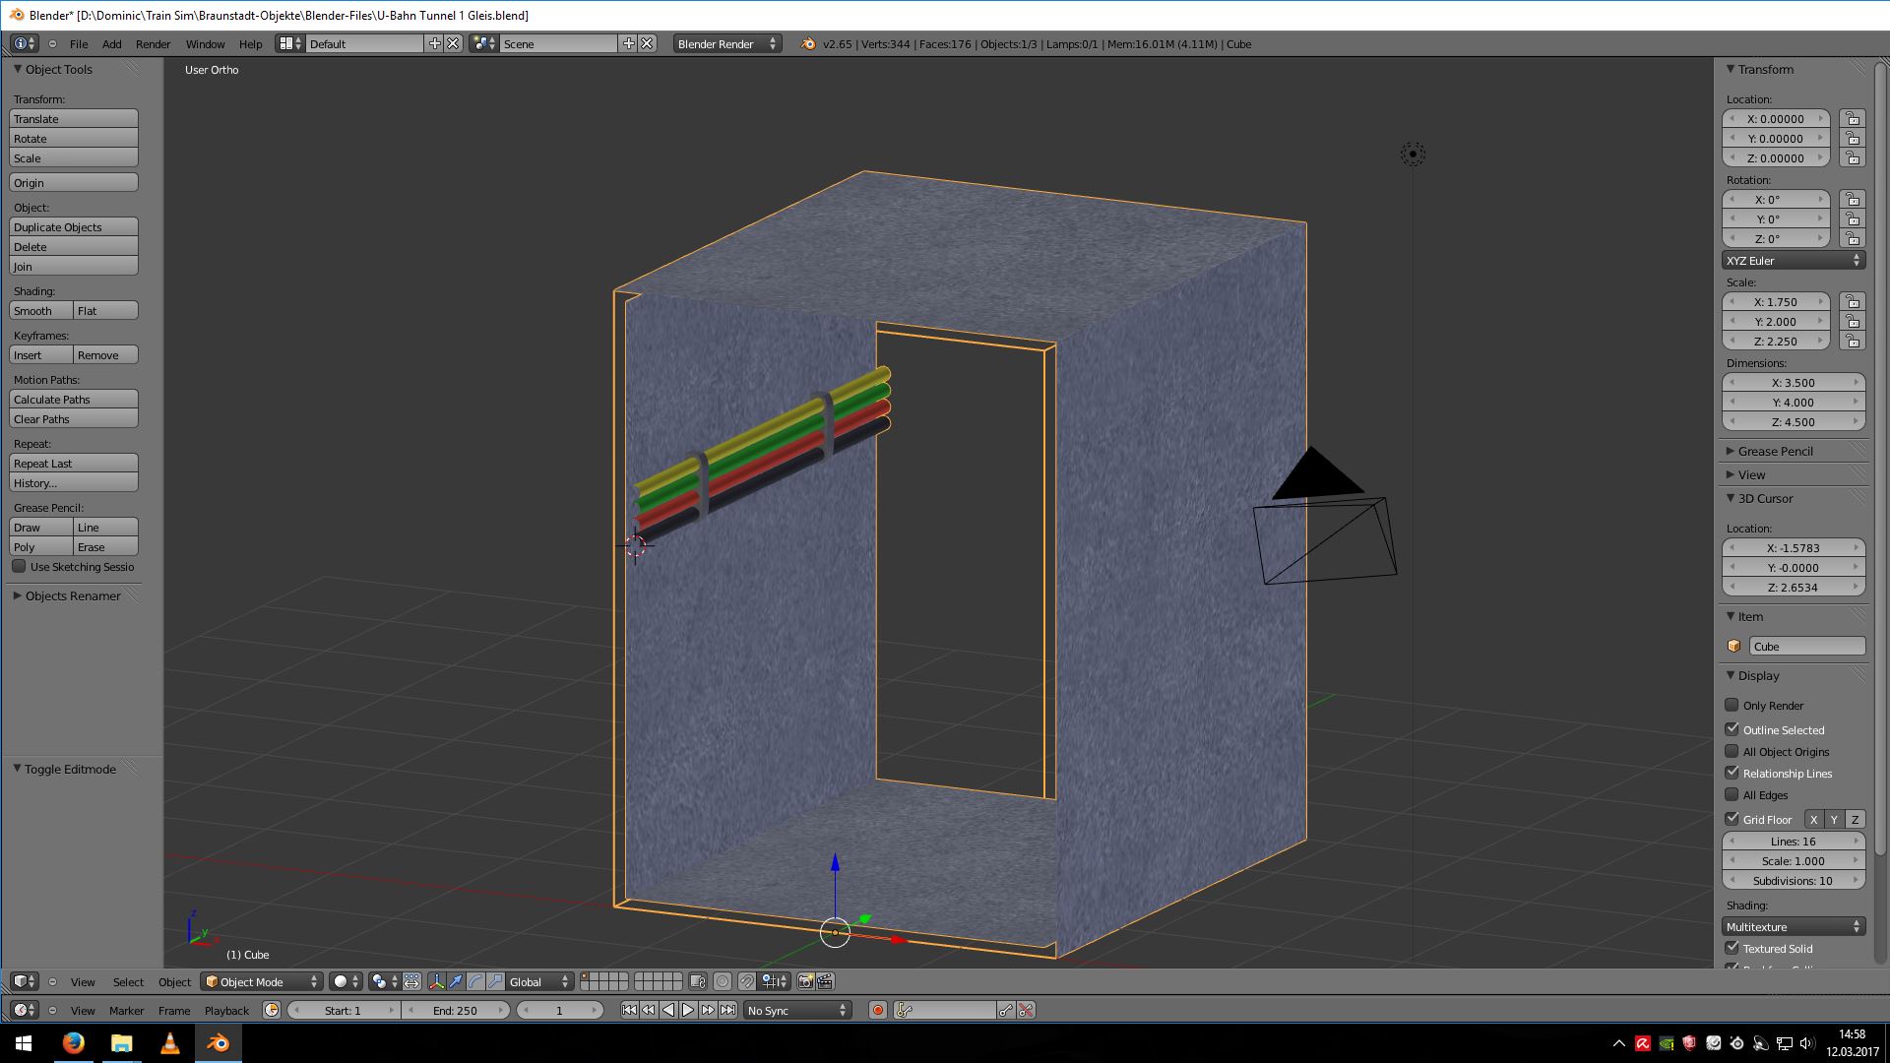Enable Use Sketching Session checkbox
This screenshot has height=1063, width=1890.
click(x=19, y=567)
